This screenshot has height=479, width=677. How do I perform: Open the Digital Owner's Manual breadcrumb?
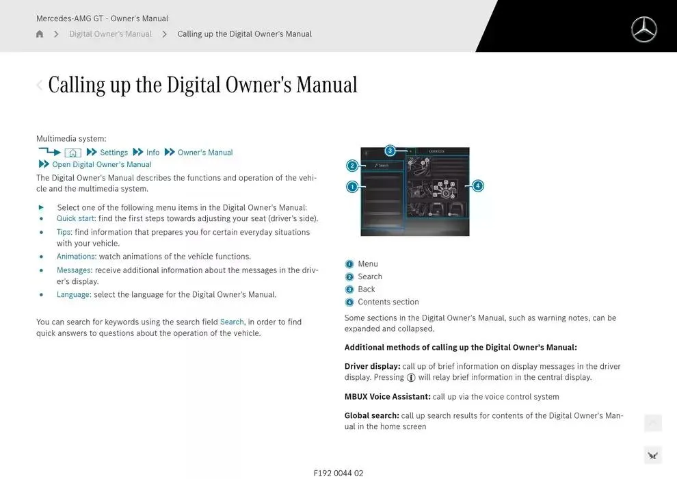[110, 34]
